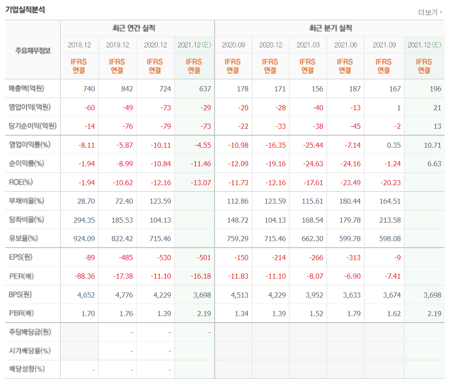Select the 영업이익률(%) row label

pyautogui.click(x=29, y=144)
